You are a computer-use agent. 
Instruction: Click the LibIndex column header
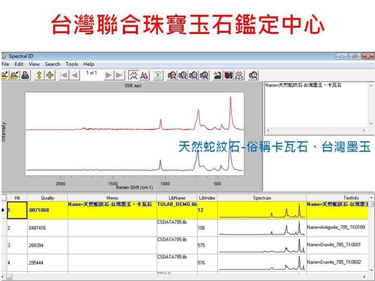[x=207, y=198]
